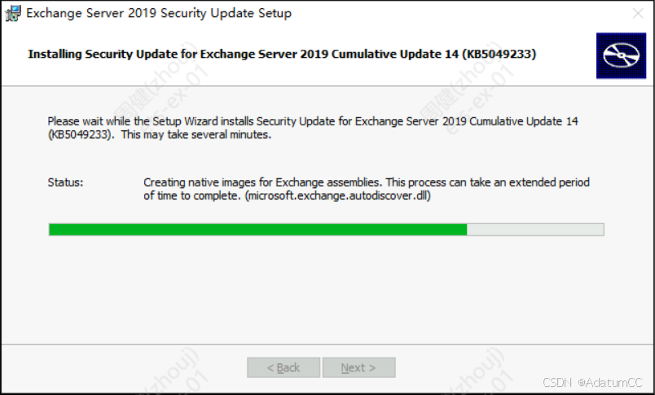Click 'Cumulative Update 14' in the description paragraph

[523, 121]
